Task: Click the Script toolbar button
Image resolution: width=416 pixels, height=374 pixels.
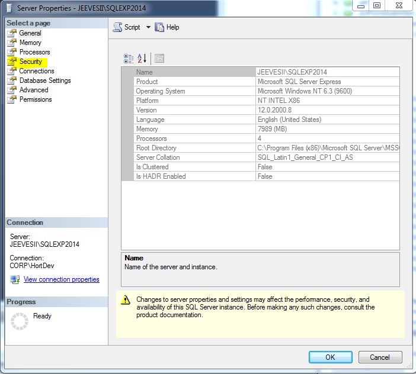Action: (x=127, y=27)
